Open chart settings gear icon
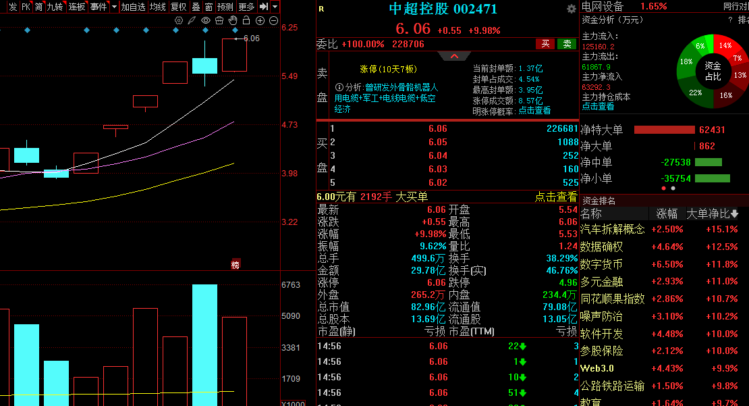Image resolution: width=749 pixels, height=406 pixels. click(x=179, y=20)
